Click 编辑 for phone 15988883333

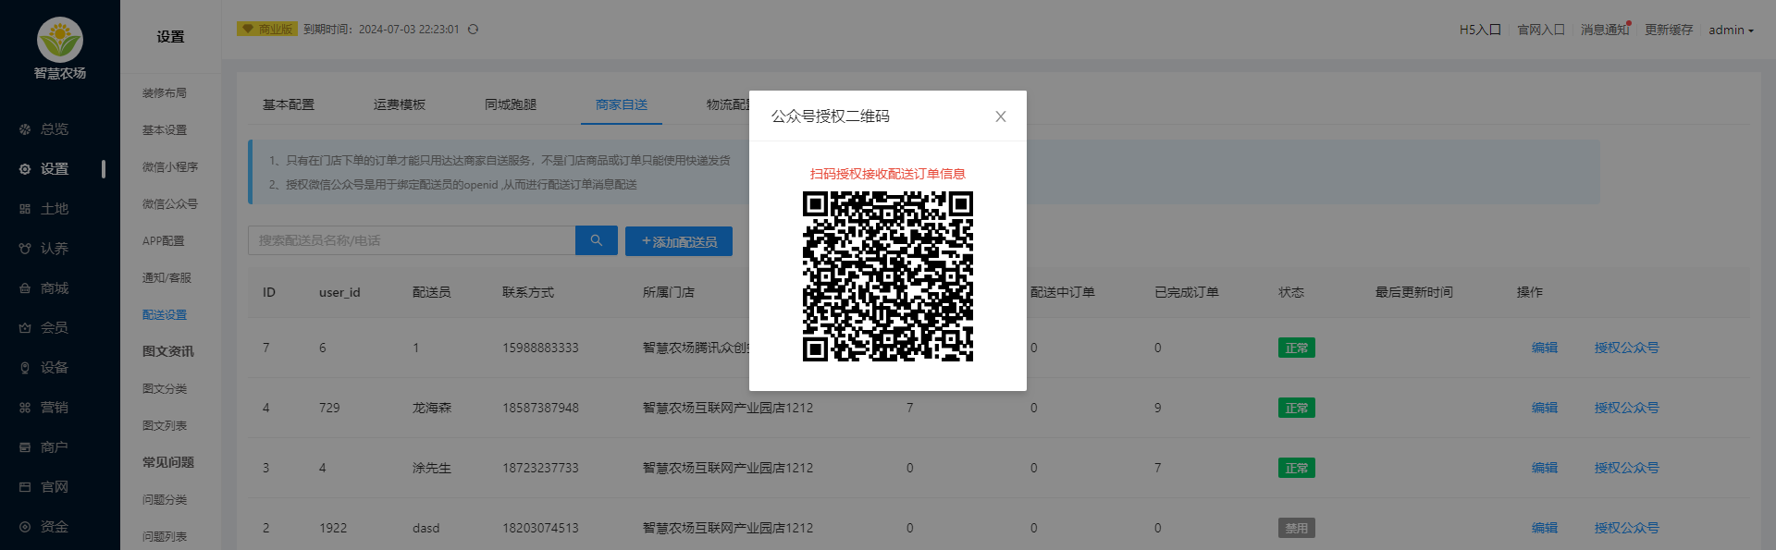[x=1545, y=348]
